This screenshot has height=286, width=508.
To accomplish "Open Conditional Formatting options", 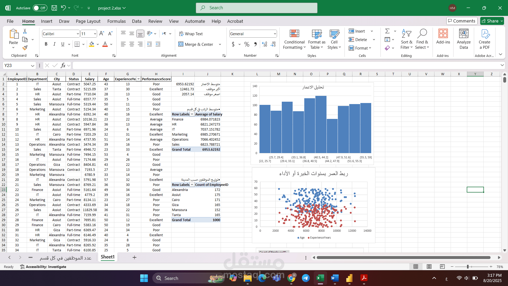I will (x=294, y=39).
